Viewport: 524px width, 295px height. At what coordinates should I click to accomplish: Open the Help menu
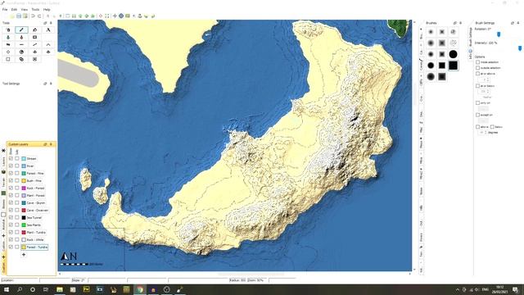coord(47,10)
